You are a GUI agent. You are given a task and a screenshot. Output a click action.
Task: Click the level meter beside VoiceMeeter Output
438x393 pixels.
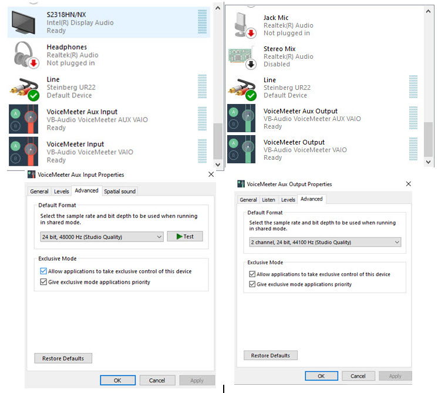[413, 149]
